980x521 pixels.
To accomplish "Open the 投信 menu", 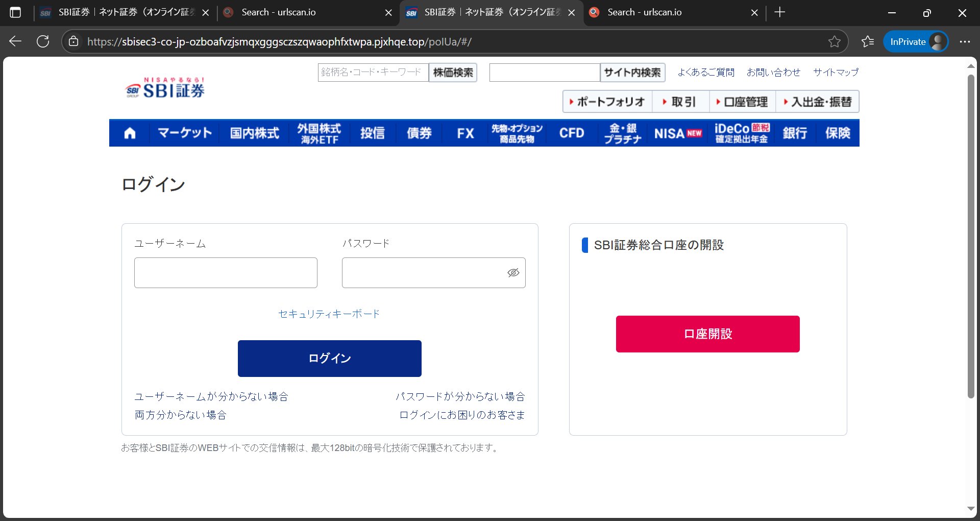I will [373, 133].
